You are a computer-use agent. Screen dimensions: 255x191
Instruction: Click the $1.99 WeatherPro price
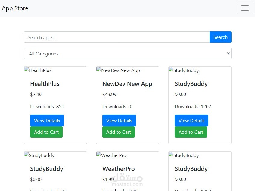(108, 180)
